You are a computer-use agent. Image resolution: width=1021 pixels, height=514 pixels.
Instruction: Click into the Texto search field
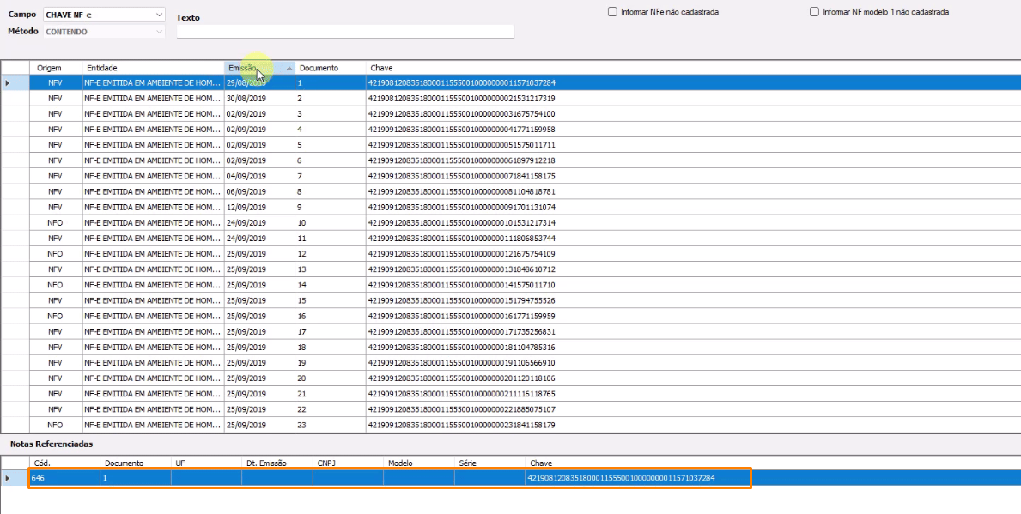(x=344, y=32)
